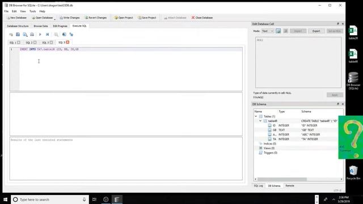Viewport: 363px width, 204px height.
Task: Click the print icon in SQL toolbar
Action: [x=32, y=35]
